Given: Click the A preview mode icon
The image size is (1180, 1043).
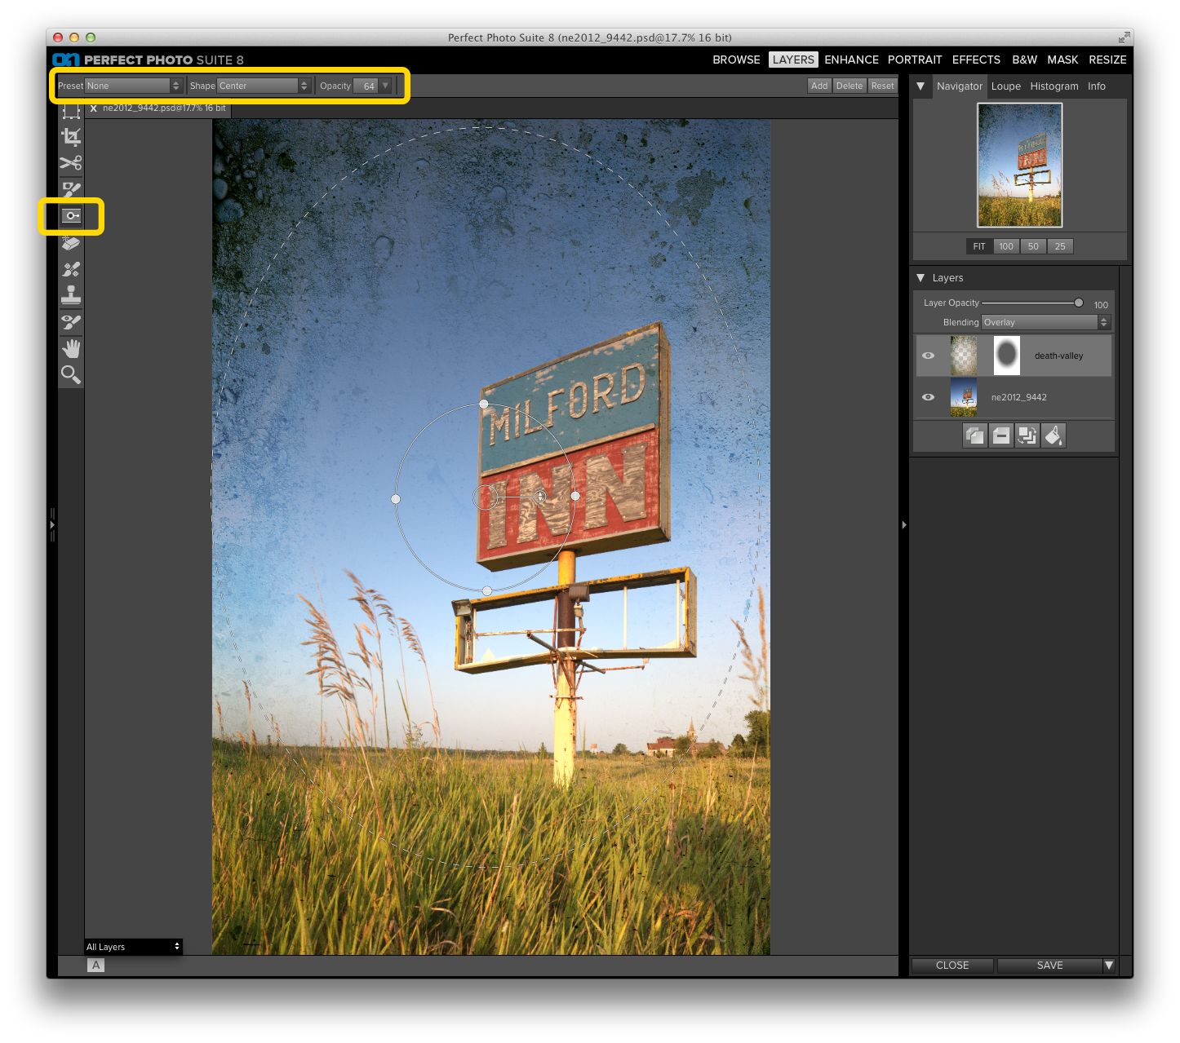Looking at the screenshot, I should (95, 966).
